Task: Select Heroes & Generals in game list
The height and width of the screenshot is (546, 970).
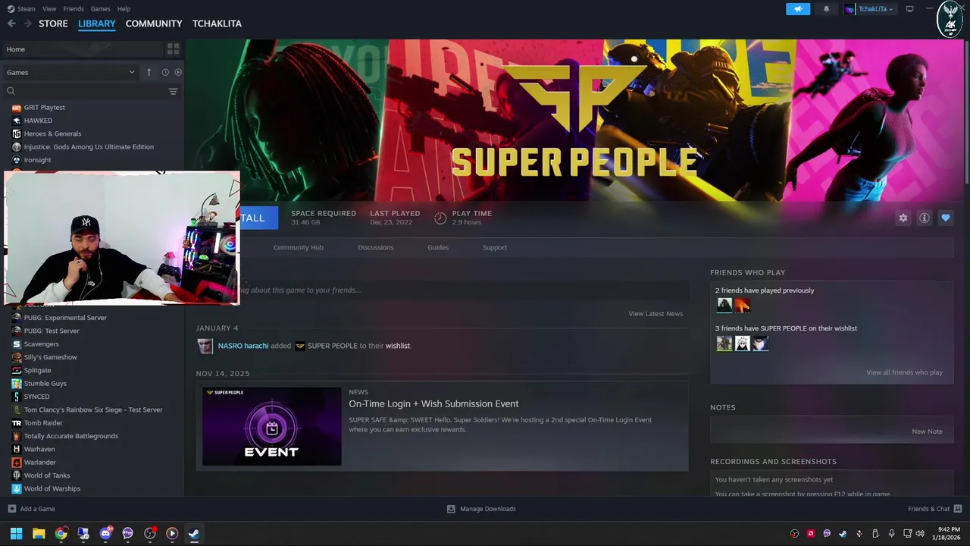Action: 52,133
